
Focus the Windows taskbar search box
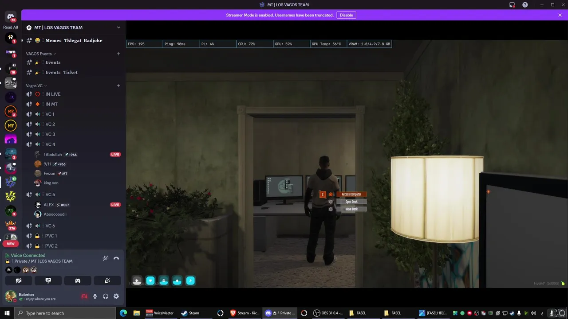pos(65,313)
